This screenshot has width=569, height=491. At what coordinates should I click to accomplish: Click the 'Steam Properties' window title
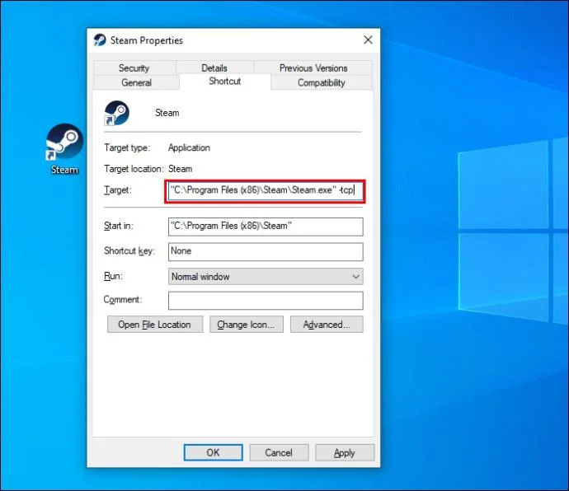click(x=147, y=40)
